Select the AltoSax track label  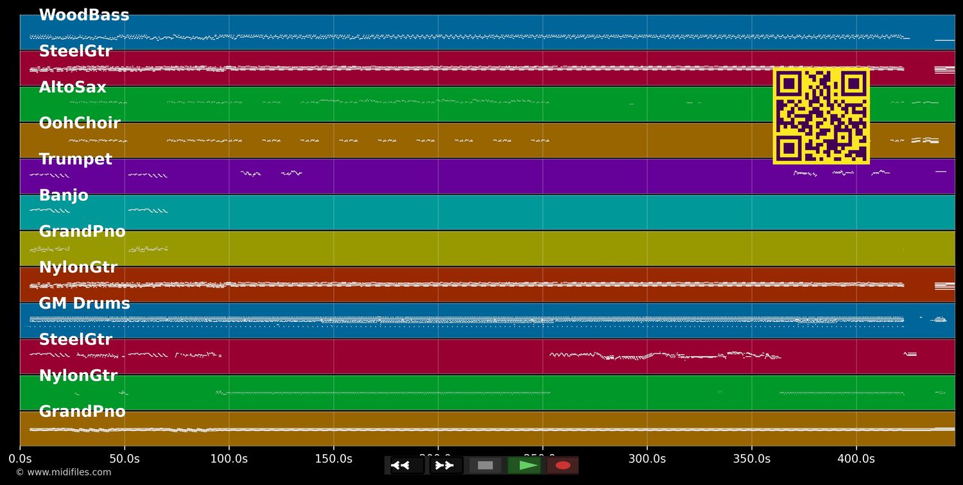[73, 87]
